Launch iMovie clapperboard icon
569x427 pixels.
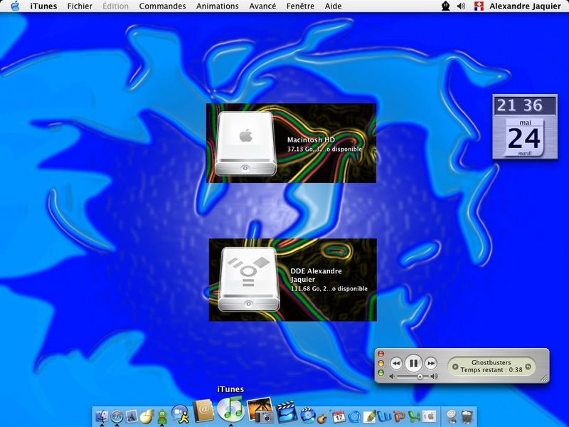coord(287,412)
